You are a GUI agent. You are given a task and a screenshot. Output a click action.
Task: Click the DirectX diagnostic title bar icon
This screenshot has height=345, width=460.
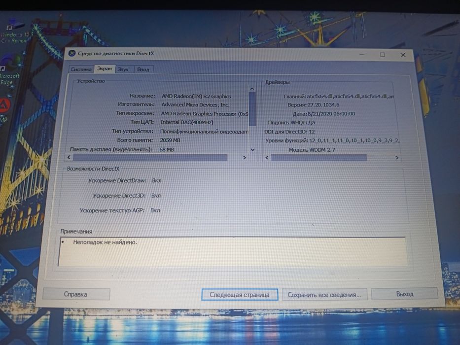(x=72, y=53)
